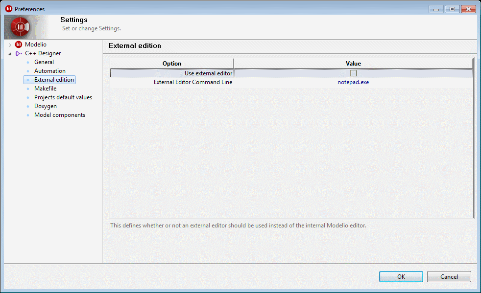Dismiss dialog with the Cancel button
The width and height of the screenshot is (481, 293).
click(x=449, y=276)
